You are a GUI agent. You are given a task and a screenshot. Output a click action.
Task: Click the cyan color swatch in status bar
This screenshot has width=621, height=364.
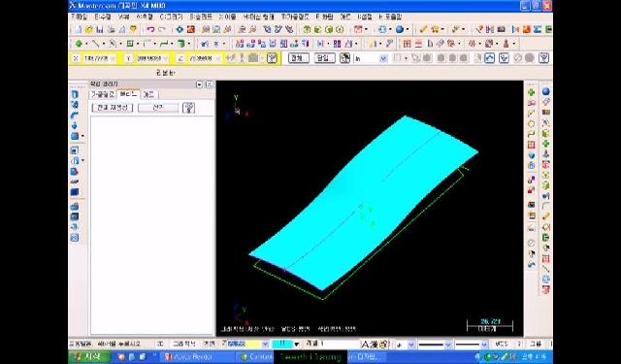click(x=282, y=345)
